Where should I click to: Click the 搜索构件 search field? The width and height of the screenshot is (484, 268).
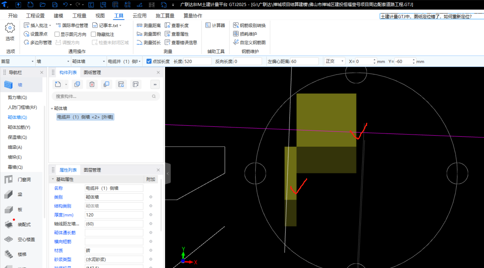(x=106, y=96)
